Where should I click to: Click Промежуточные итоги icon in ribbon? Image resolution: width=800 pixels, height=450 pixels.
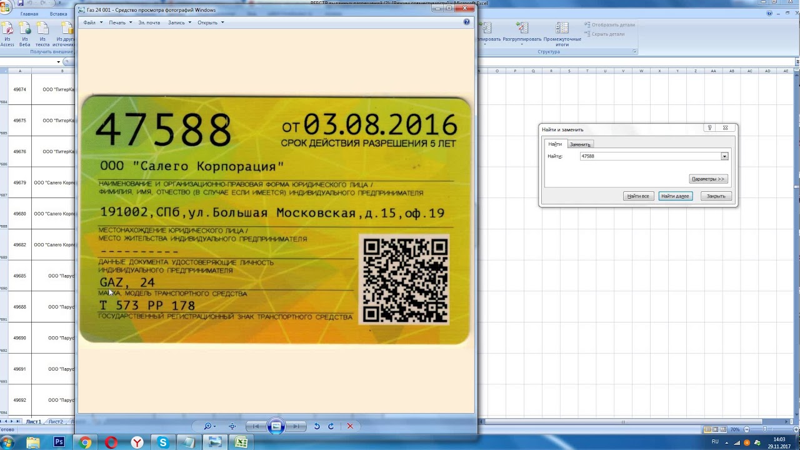point(562,34)
